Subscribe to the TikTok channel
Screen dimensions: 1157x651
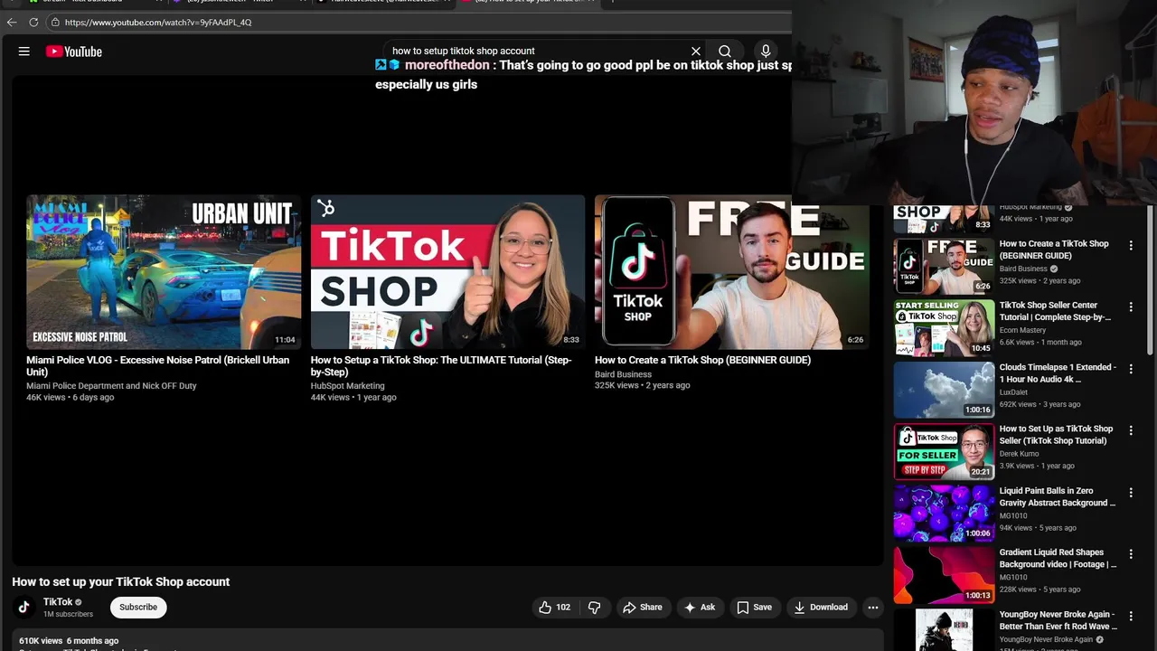tap(138, 608)
